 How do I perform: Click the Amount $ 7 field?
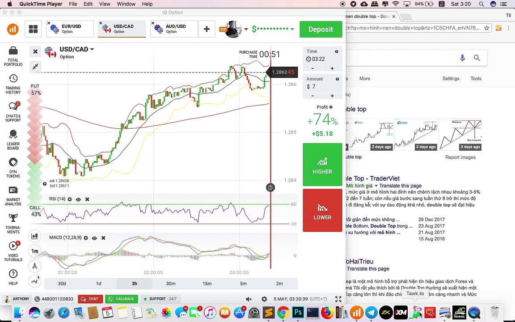322,84
